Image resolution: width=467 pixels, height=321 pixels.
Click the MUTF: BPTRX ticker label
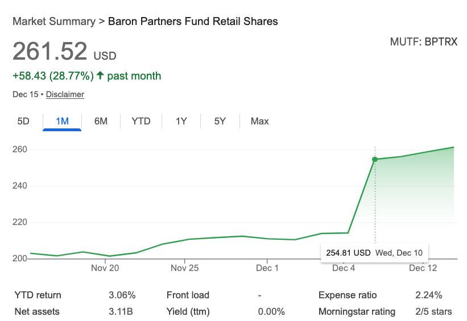click(x=423, y=42)
